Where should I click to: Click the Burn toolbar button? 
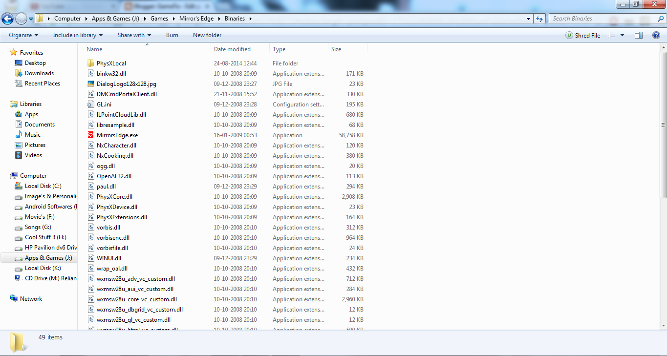(x=172, y=35)
